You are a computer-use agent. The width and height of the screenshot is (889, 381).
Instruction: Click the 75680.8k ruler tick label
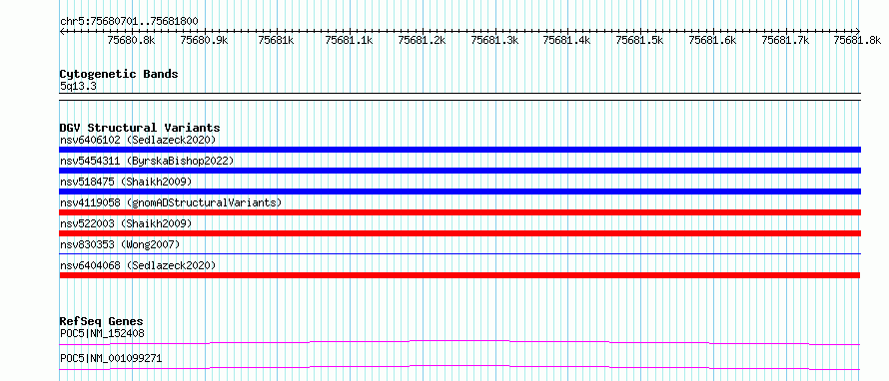tap(131, 40)
